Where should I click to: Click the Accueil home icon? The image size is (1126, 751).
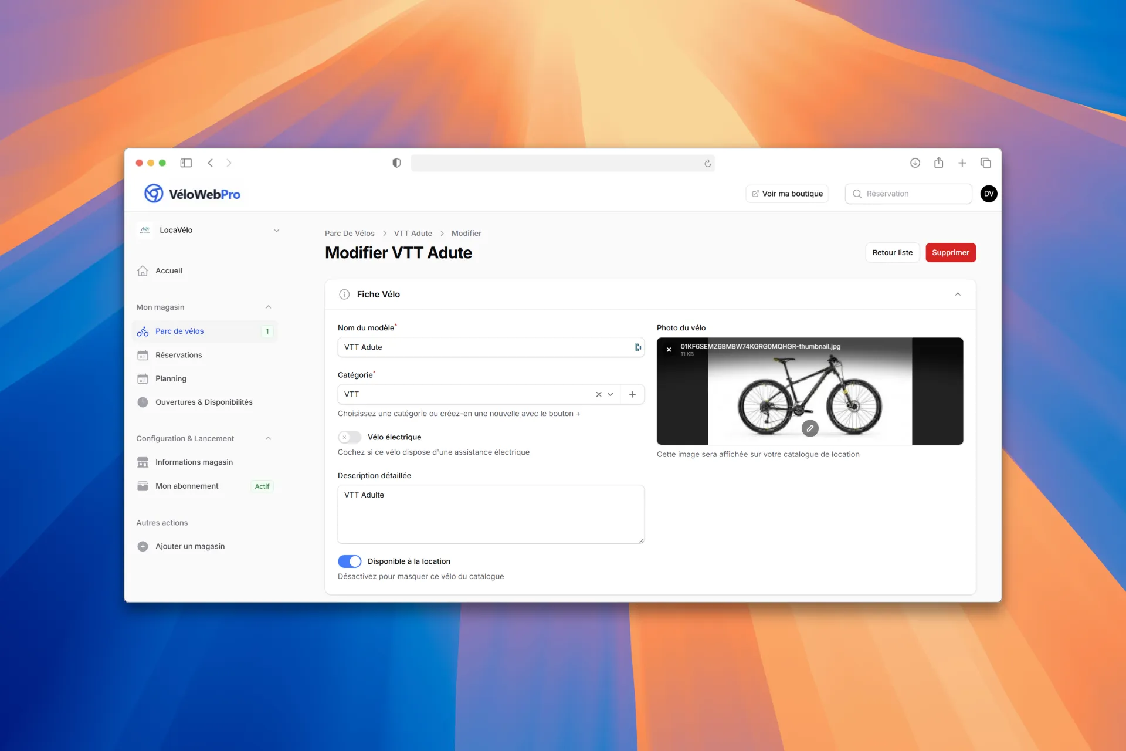point(143,270)
